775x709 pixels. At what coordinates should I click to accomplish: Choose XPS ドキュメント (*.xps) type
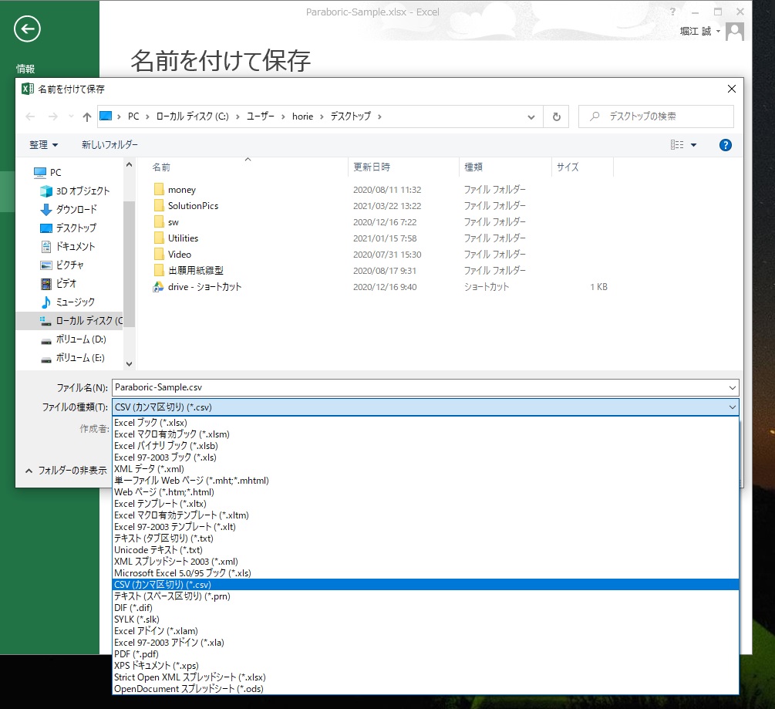[426, 666]
